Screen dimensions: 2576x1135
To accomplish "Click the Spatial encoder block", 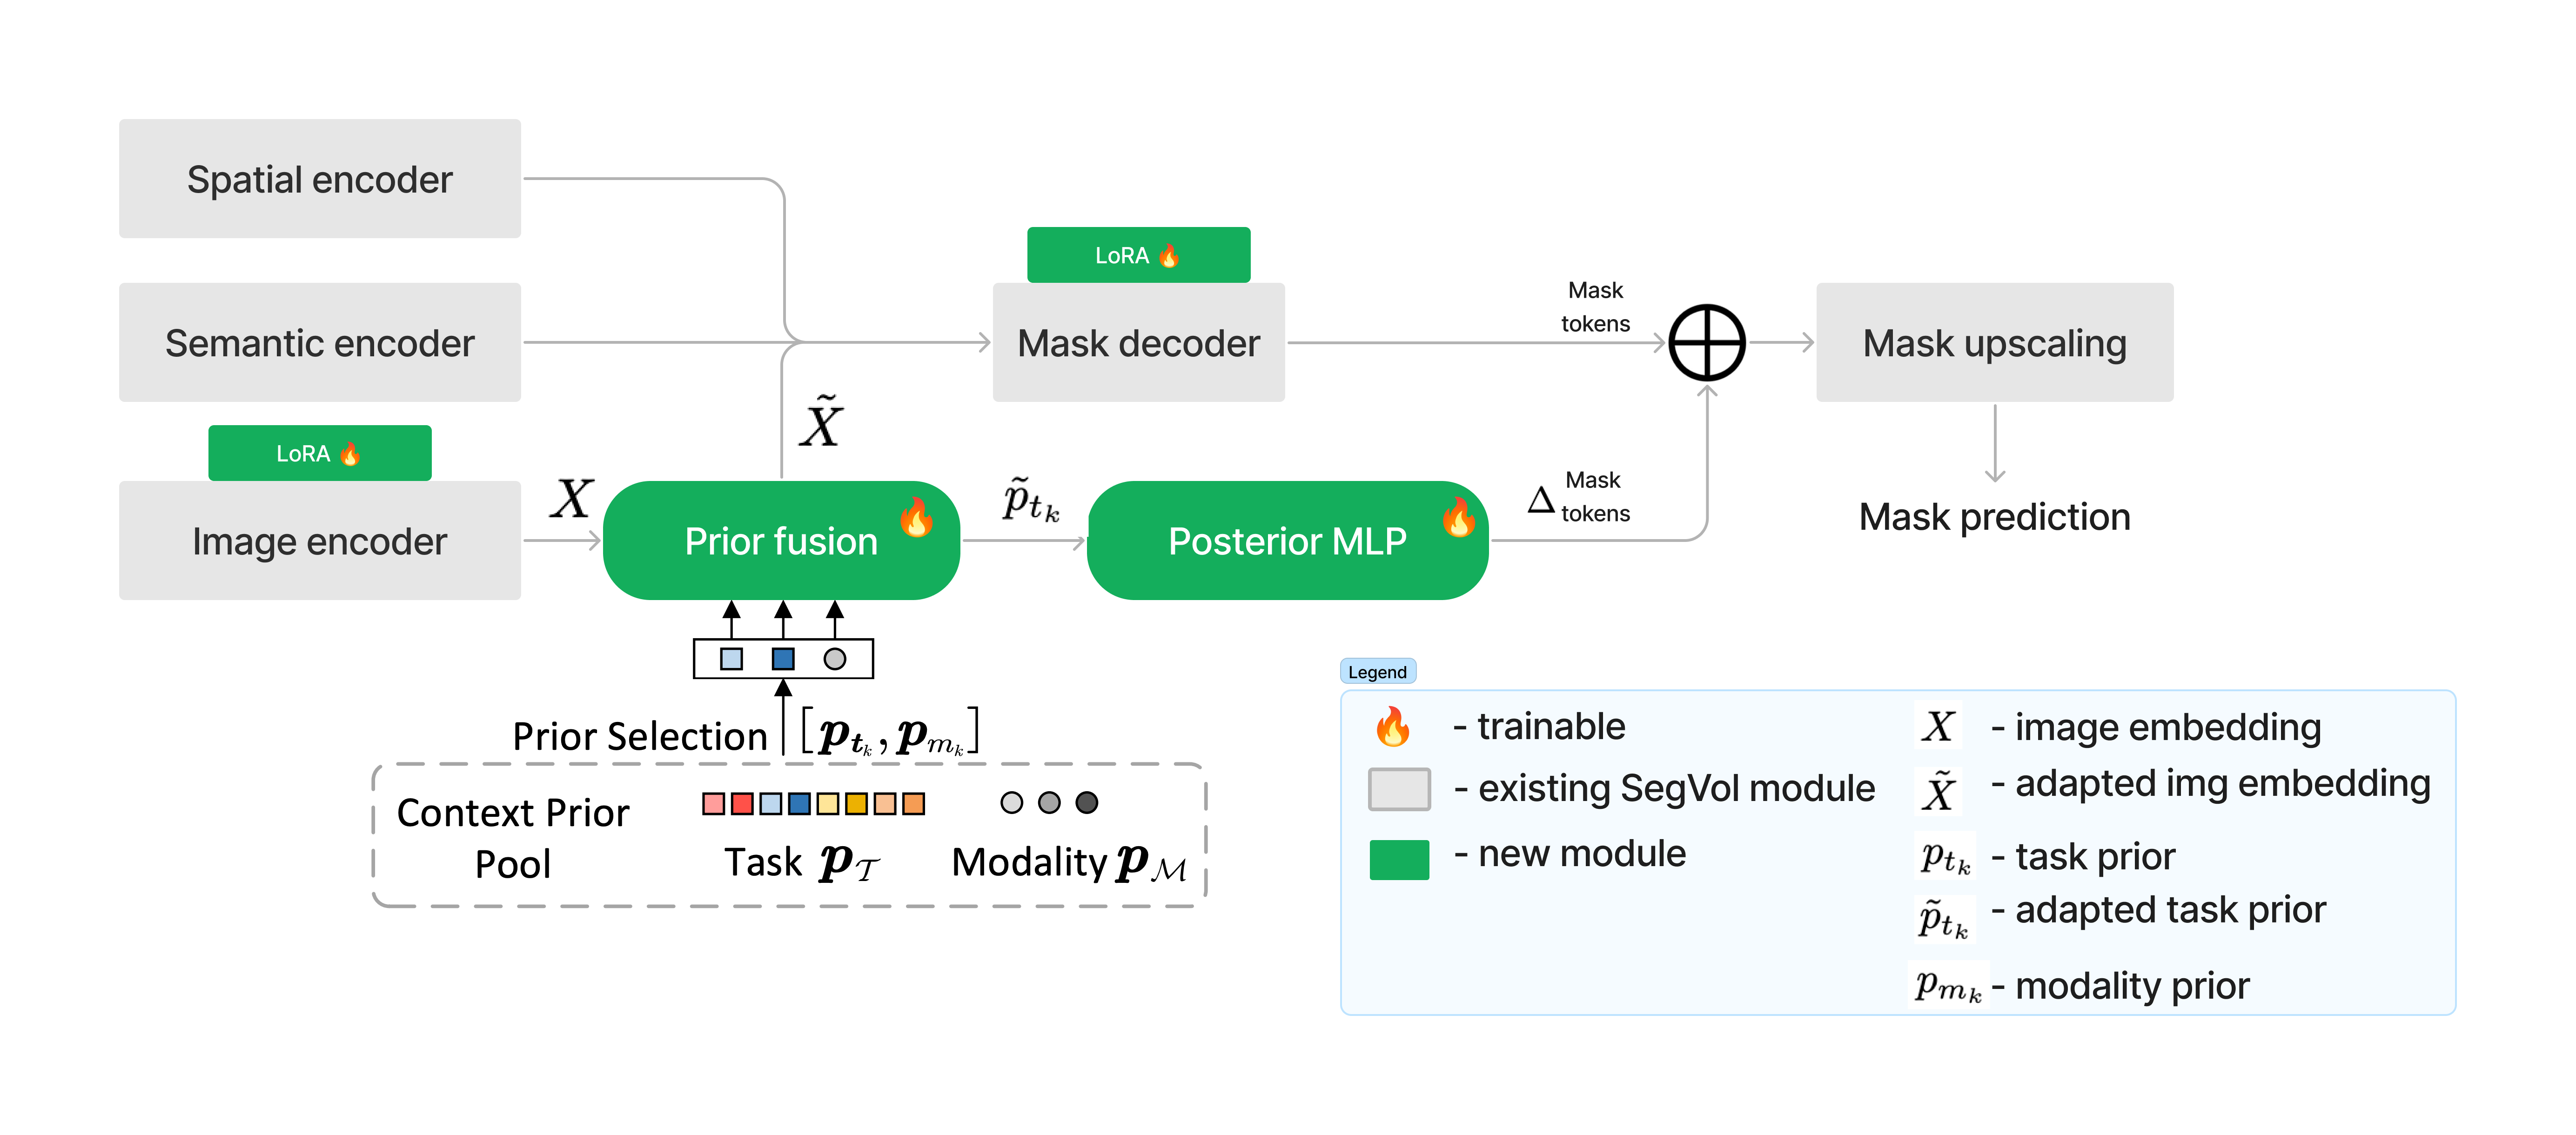I will (x=319, y=179).
